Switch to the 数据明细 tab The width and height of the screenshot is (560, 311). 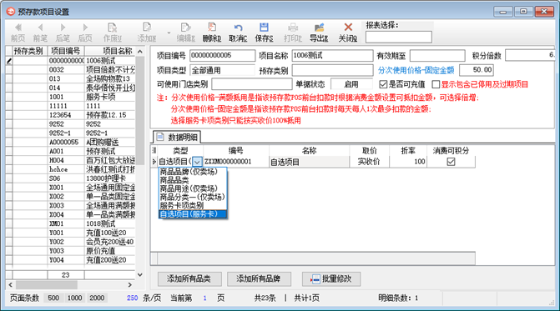tap(177, 138)
